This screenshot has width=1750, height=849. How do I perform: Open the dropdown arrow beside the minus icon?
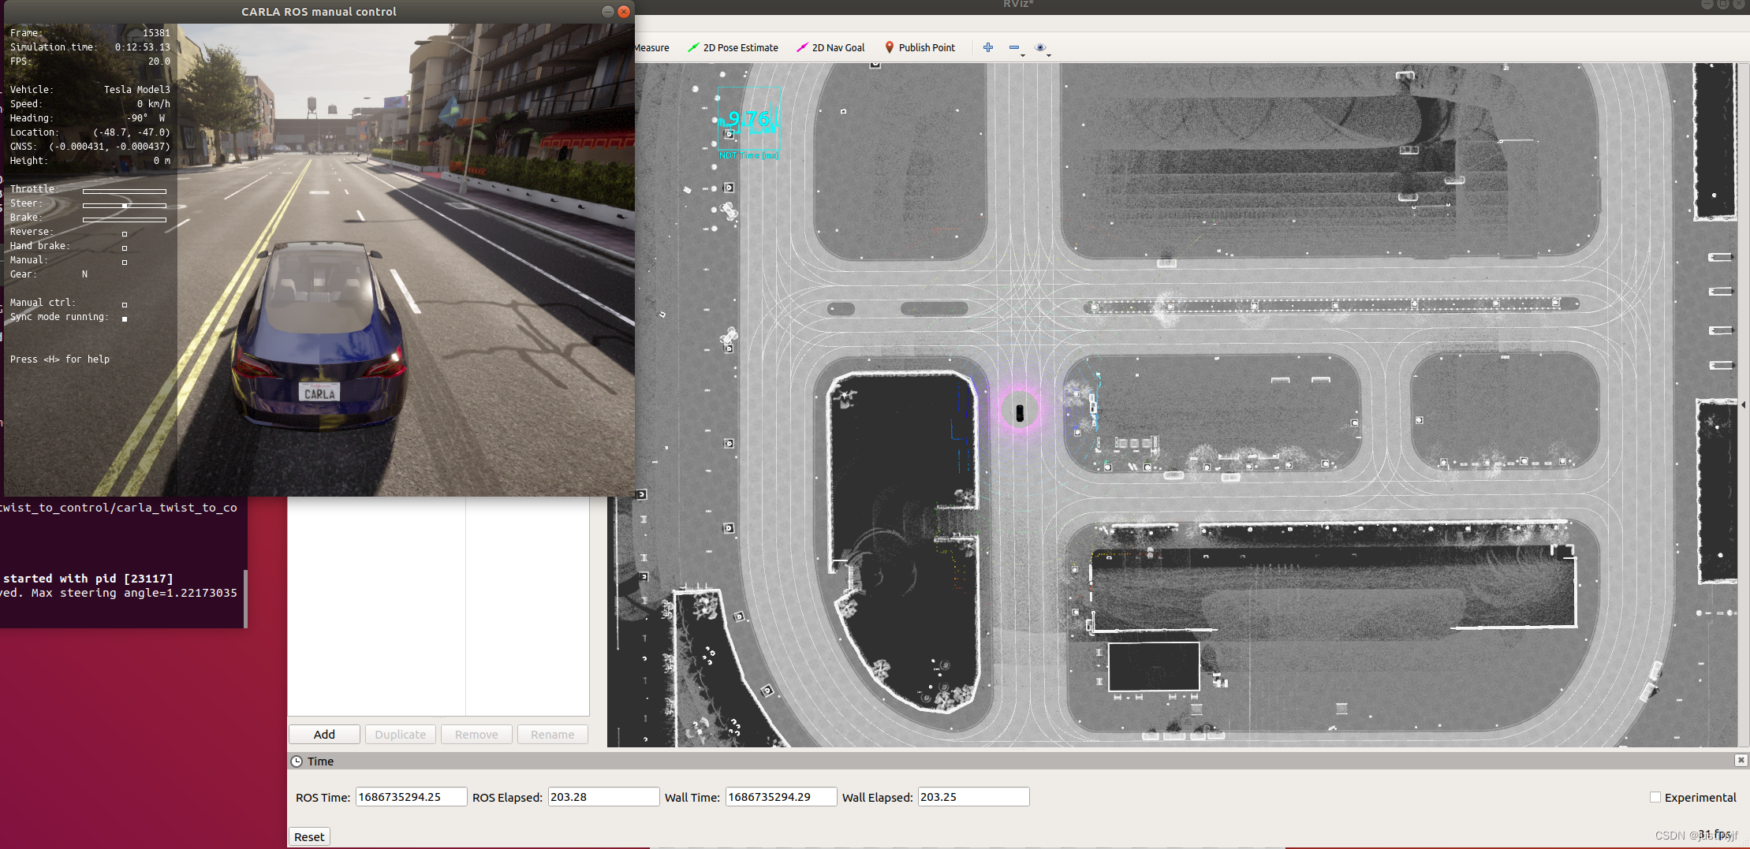[x=1023, y=55]
